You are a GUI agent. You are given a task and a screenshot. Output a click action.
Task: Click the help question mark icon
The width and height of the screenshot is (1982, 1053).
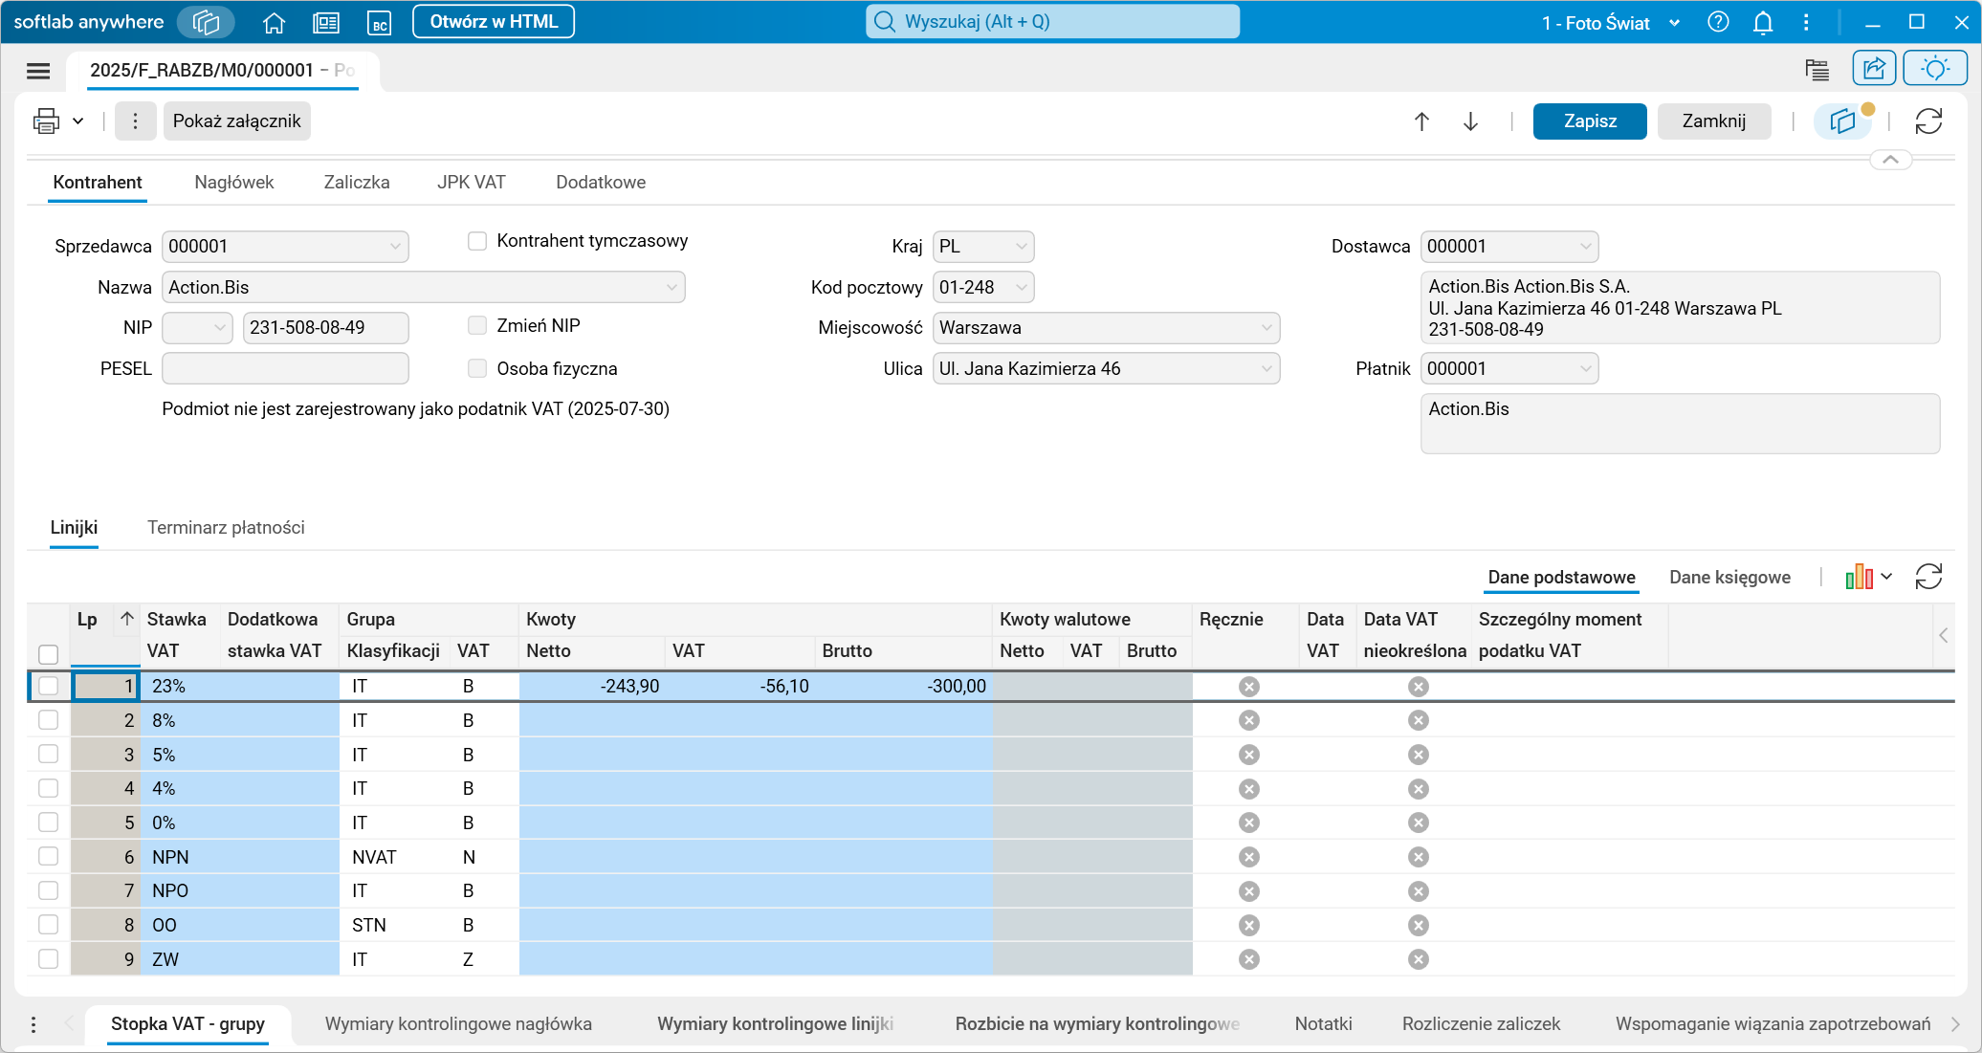pos(1718,22)
